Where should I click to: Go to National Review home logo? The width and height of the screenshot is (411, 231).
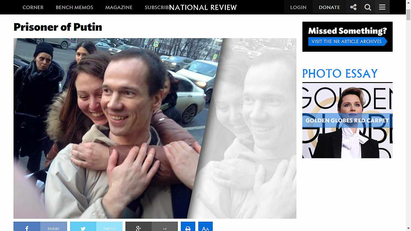pos(203,7)
